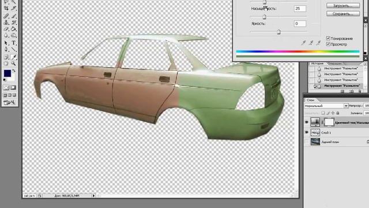Screen dimensions: 369x208
Task: Click the saturation (Насыщенность) slider handle
Action: point(265,17)
